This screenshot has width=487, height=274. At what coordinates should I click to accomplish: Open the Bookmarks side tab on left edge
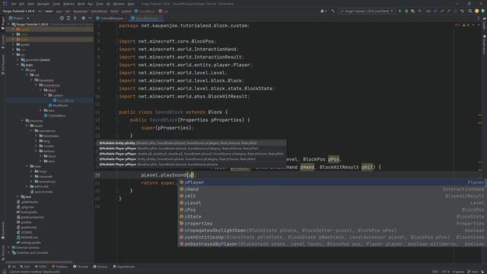[3, 231]
